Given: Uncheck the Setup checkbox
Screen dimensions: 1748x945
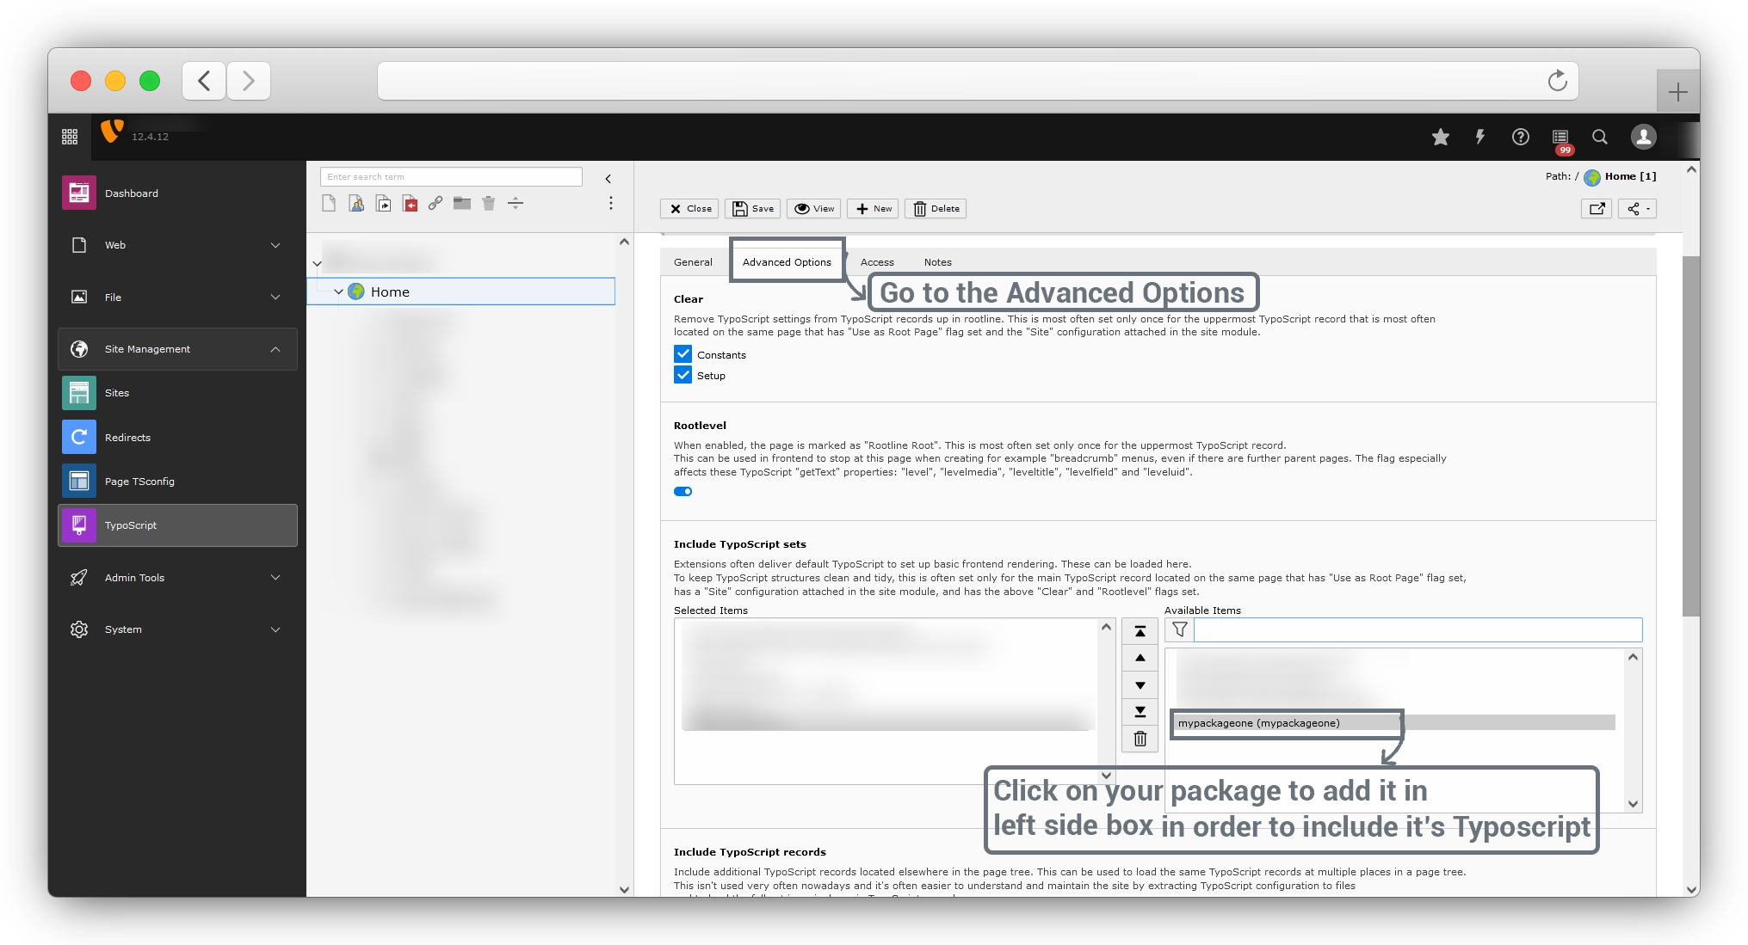Looking at the screenshot, I should click(x=683, y=375).
